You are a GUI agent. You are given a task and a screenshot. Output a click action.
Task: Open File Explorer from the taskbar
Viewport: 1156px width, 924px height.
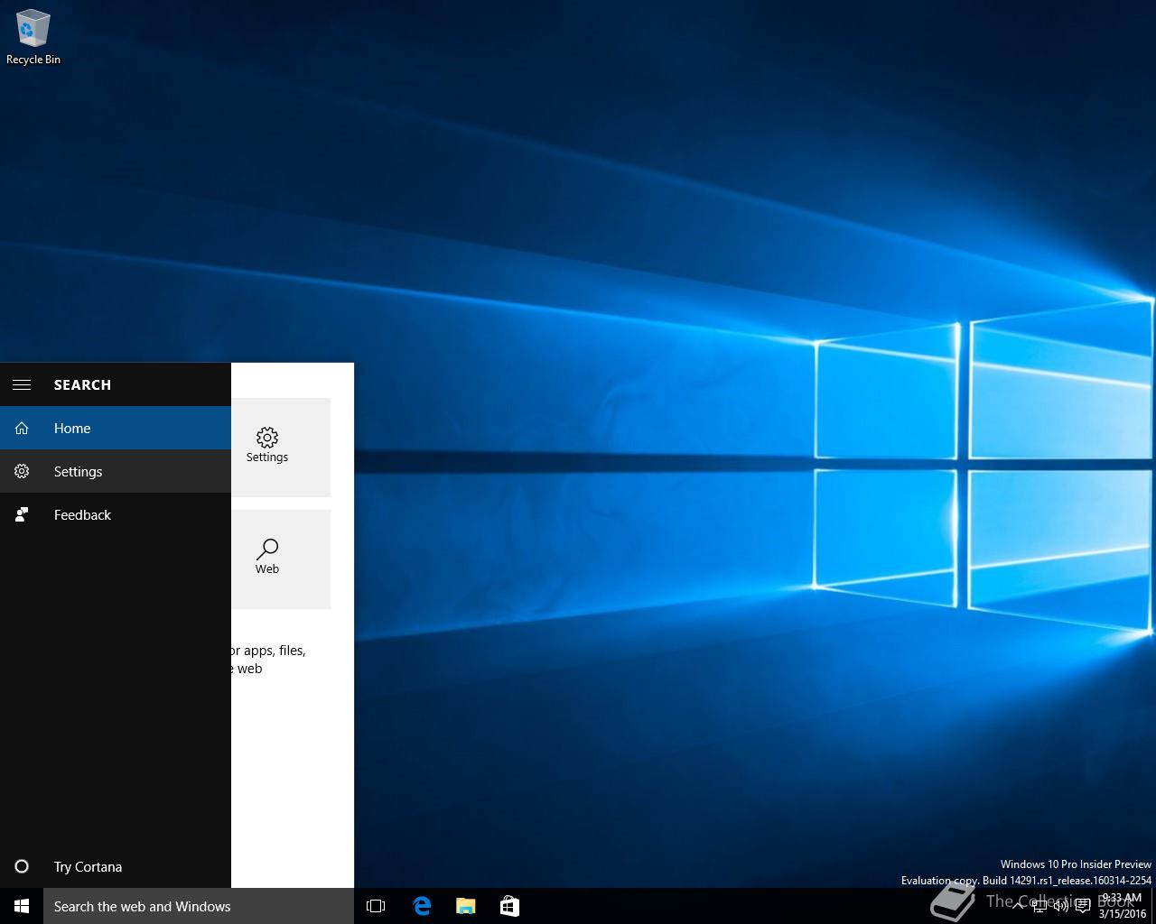465,907
